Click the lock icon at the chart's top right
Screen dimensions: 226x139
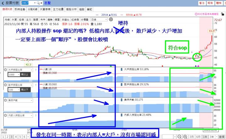(223, 14)
